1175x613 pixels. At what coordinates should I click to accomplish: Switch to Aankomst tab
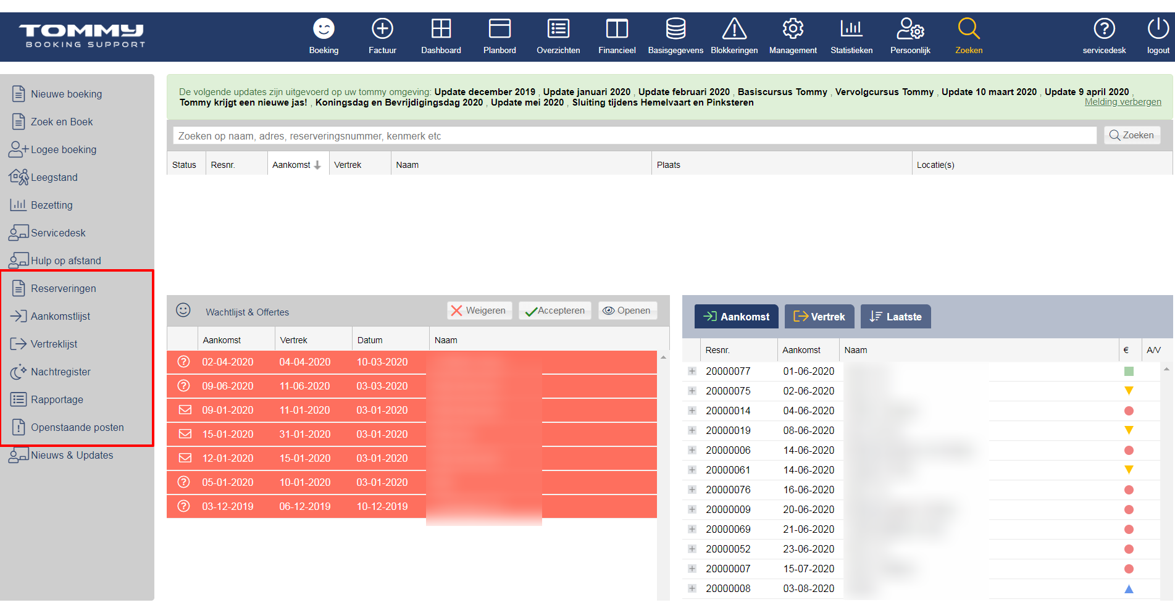737,317
